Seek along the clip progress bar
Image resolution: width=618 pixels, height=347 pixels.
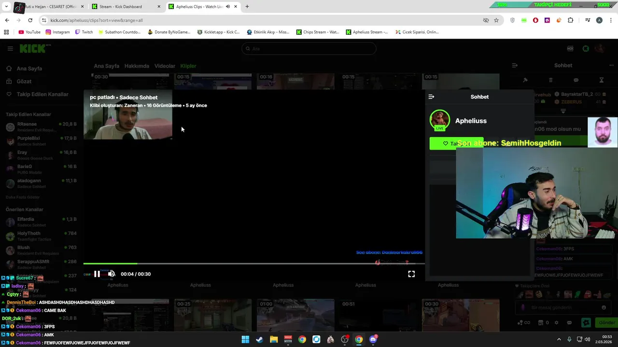click(x=254, y=264)
